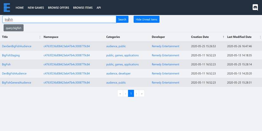Sort by Creation Date arrow
Image resolution: width=262 pixels, height=131 pixels.
pos(223,37)
